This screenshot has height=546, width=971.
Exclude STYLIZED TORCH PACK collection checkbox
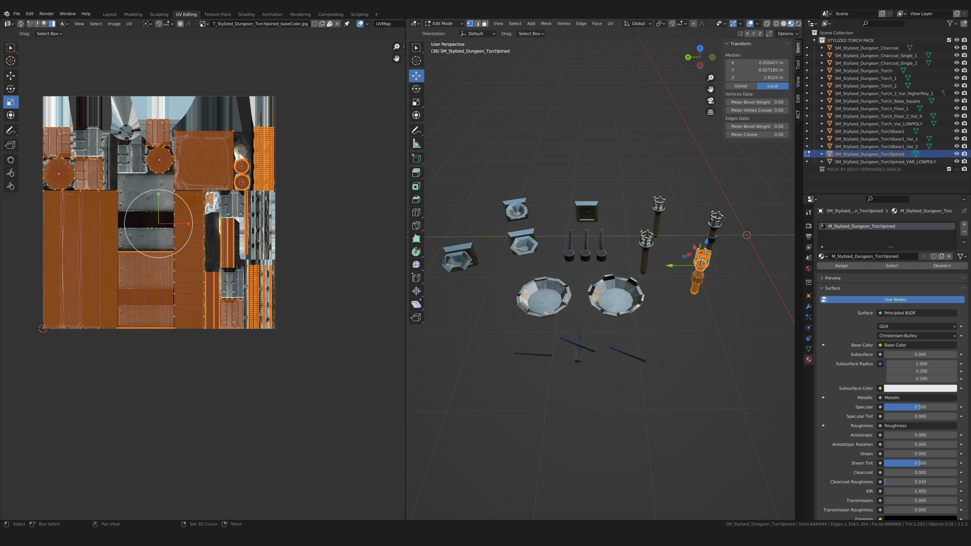pos(949,40)
